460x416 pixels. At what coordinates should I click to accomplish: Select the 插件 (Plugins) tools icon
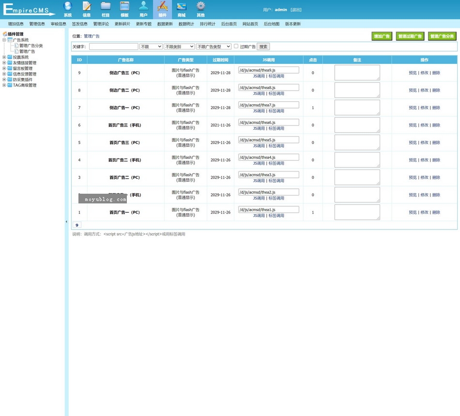click(x=163, y=6)
